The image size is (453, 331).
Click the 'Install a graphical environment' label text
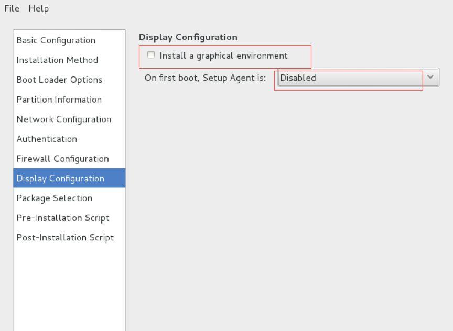point(223,56)
